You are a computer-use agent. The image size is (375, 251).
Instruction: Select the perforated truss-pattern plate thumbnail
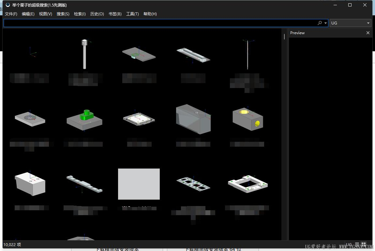pyautogui.click(x=193, y=184)
